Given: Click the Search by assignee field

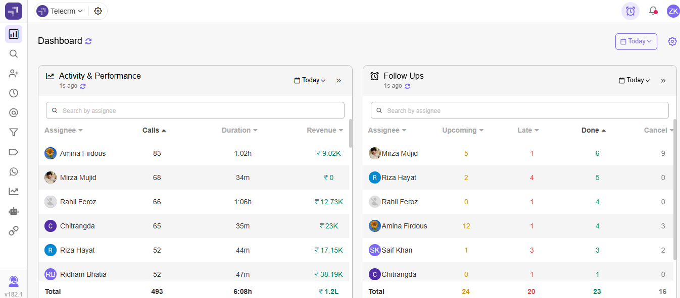Looking at the screenshot, I should [x=195, y=110].
